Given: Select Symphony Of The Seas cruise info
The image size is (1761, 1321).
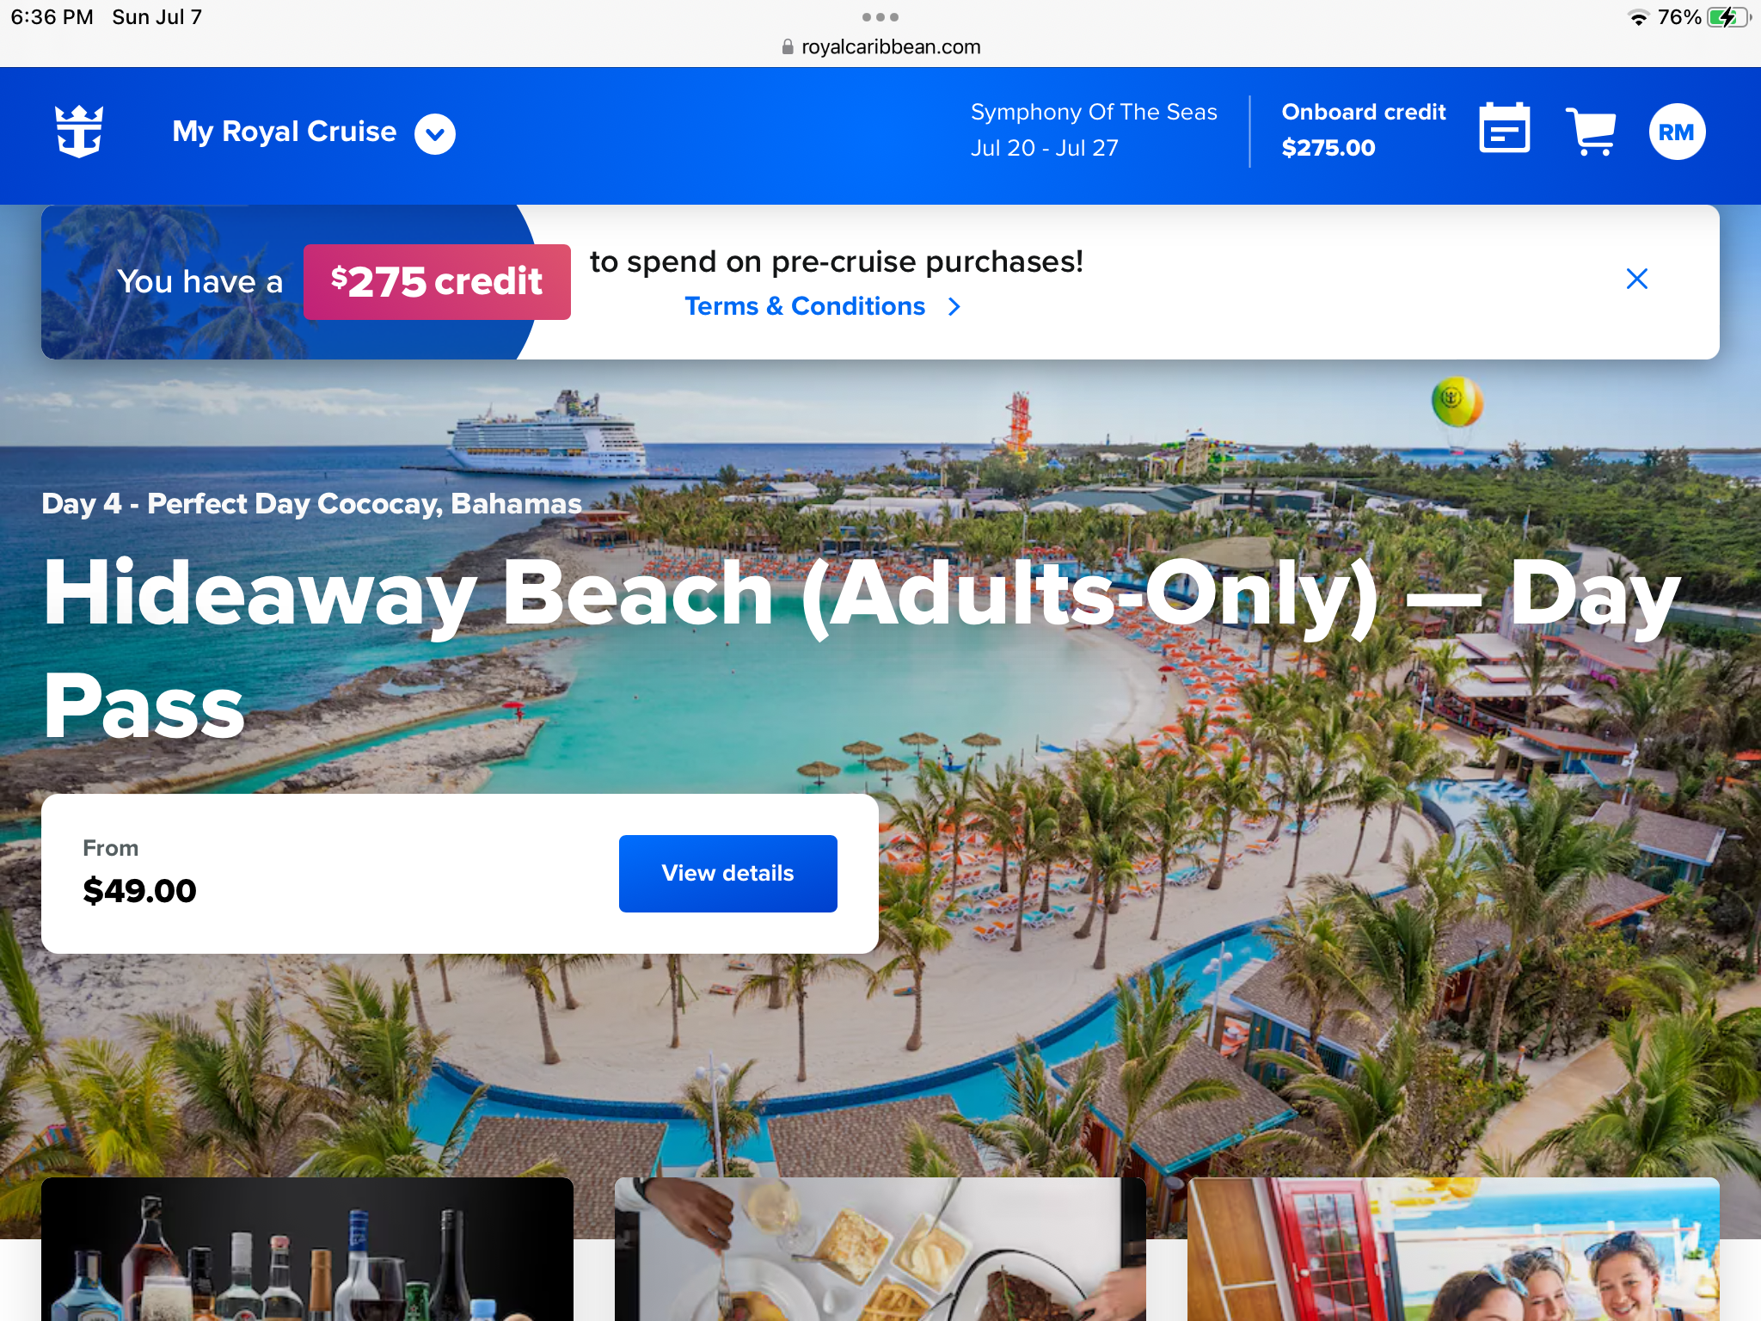Looking at the screenshot, I should pos(1093,130).
